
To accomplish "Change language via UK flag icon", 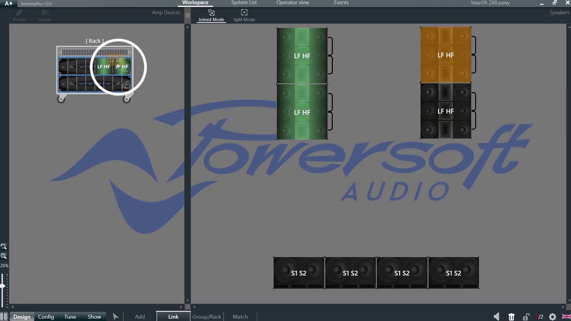I will coord(566,317).
